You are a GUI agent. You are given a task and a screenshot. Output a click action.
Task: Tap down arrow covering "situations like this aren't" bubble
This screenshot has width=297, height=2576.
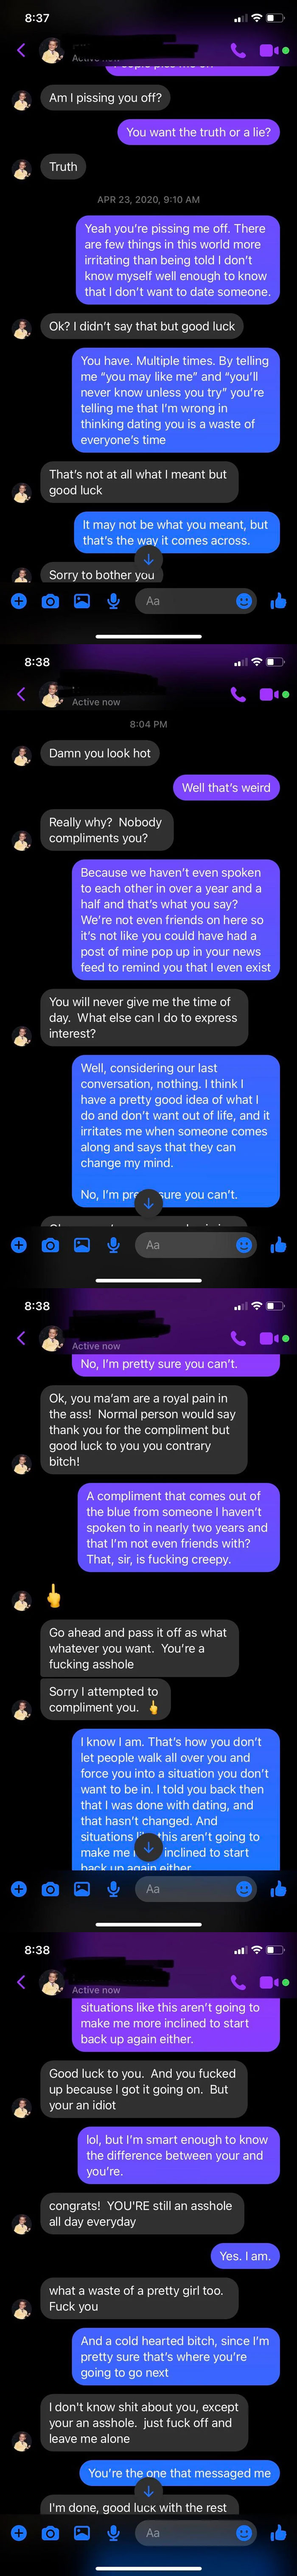(148, 1847)
